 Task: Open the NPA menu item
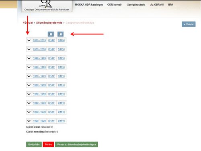click(170, 4)
